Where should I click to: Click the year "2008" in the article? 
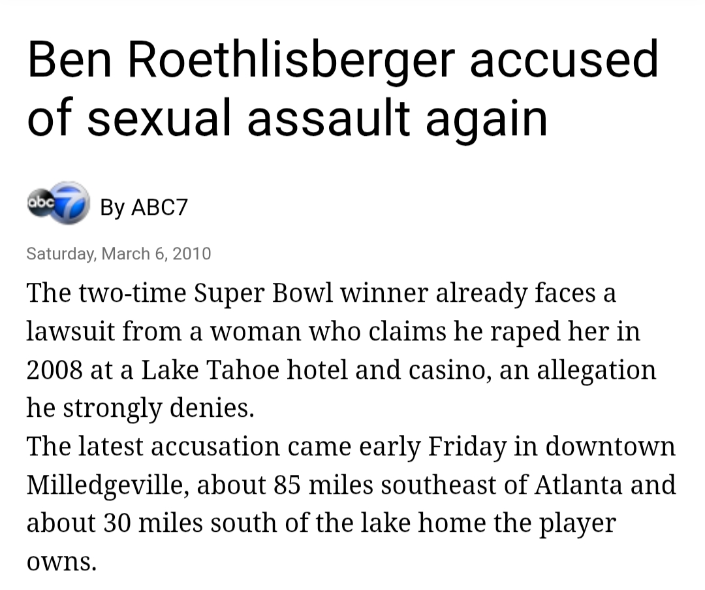click(54, 370)
